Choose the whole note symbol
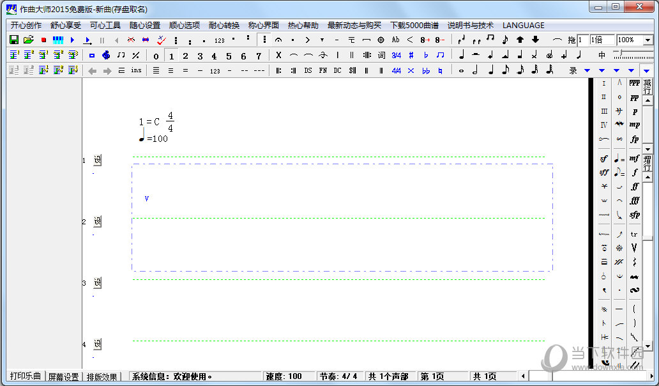Image resolution: width=659 pixels, height=386 pixels. pos(461,70)
